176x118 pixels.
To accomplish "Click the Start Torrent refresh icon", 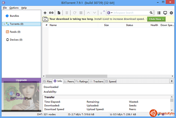I will (x=75, y=13).
